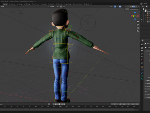Jump to the last frame in timeline
This screenshot has height=113, width=150.
pos(64,104)
